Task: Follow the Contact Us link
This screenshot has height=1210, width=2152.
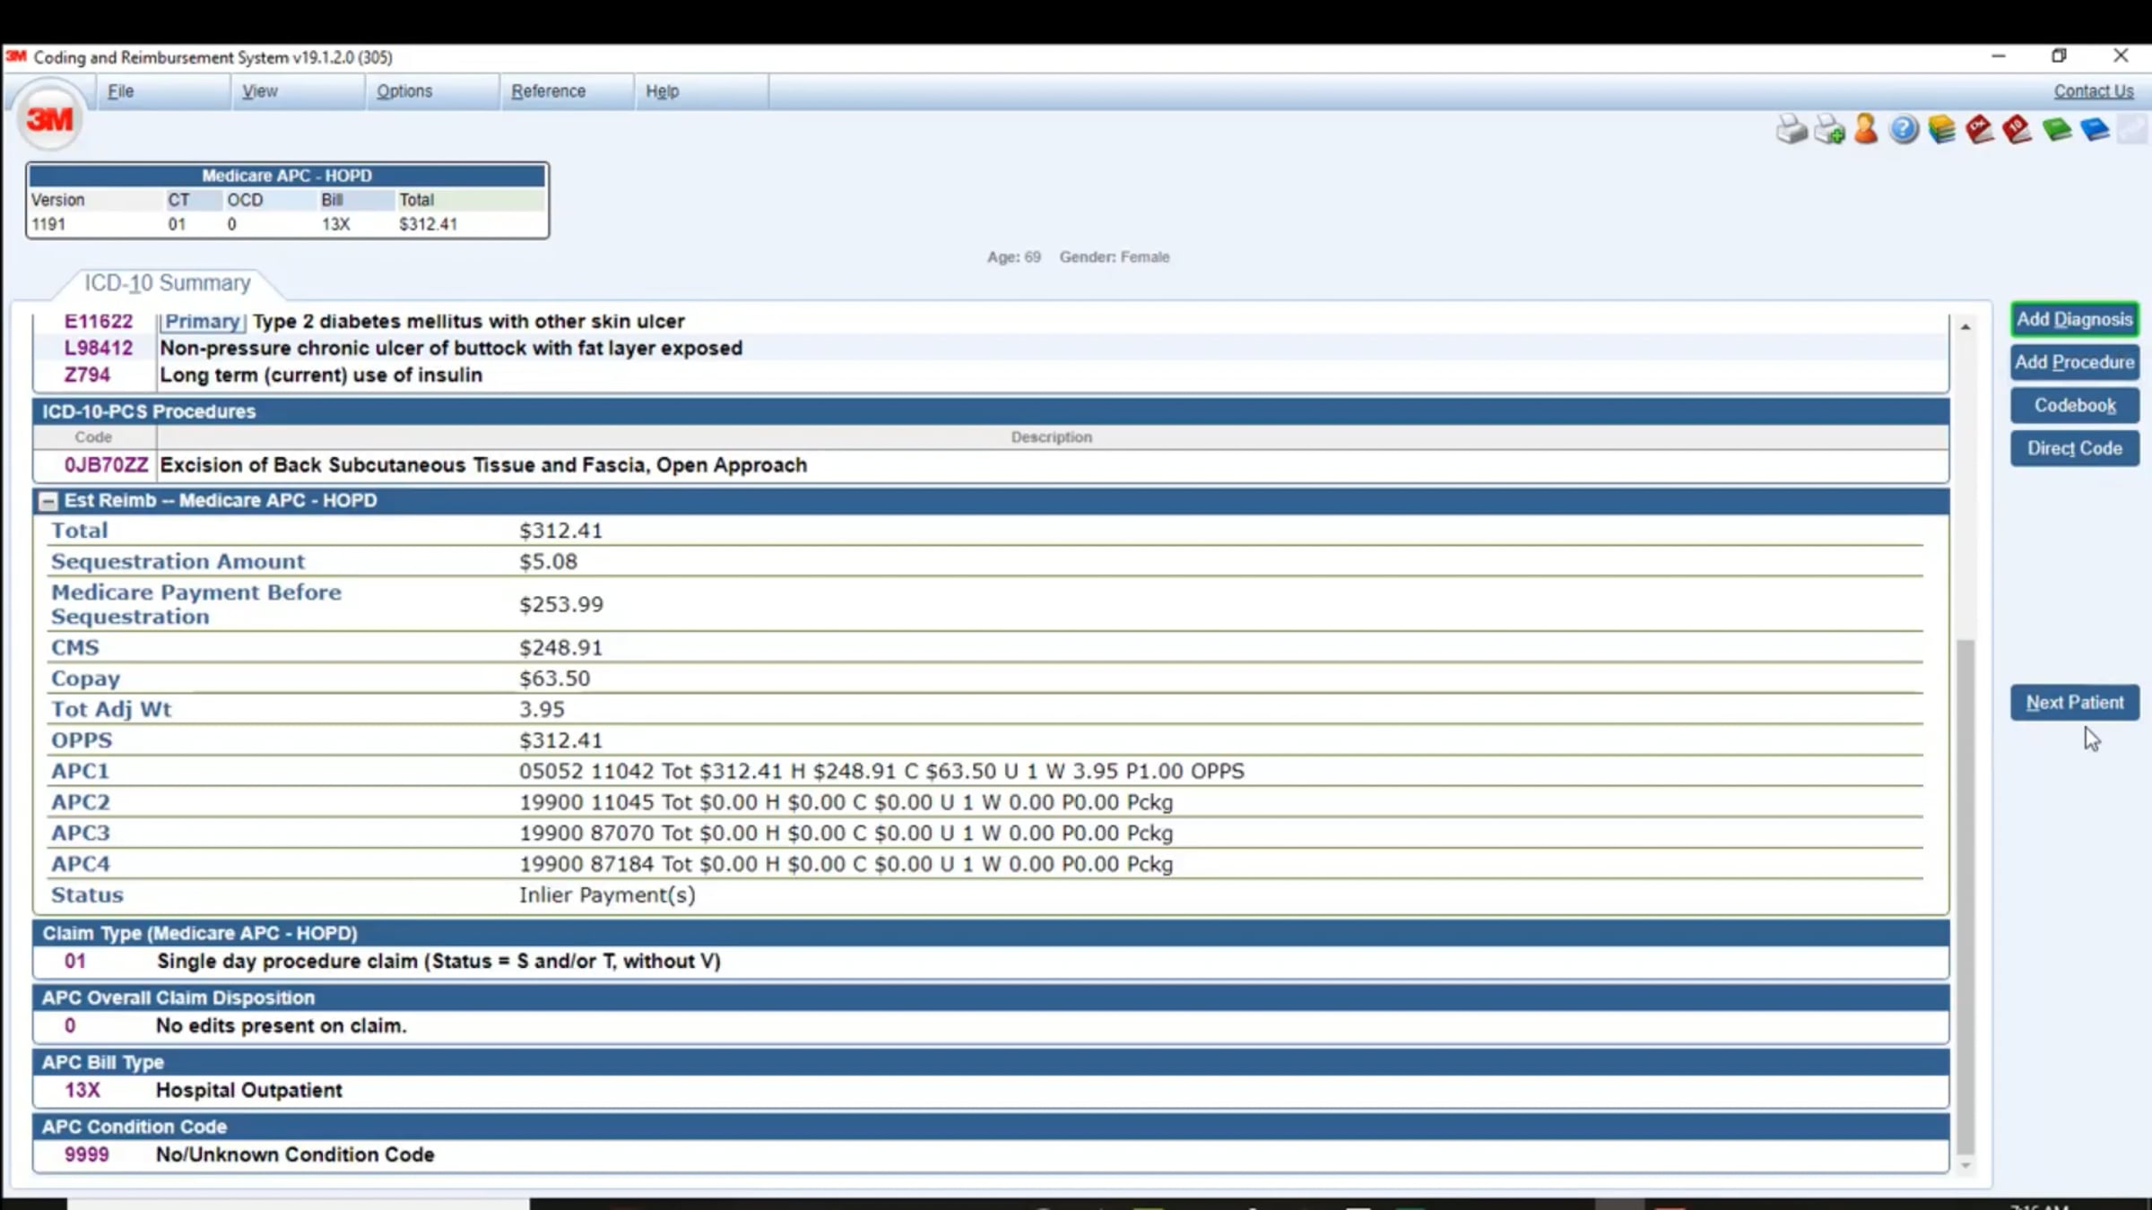Action: (2094, 91)
